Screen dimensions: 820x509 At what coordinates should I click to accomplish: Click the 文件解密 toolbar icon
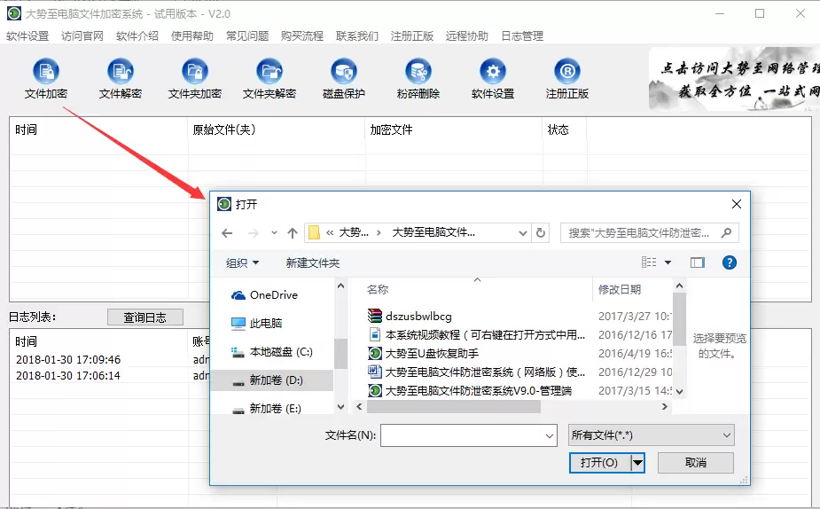tap(121, 72)
